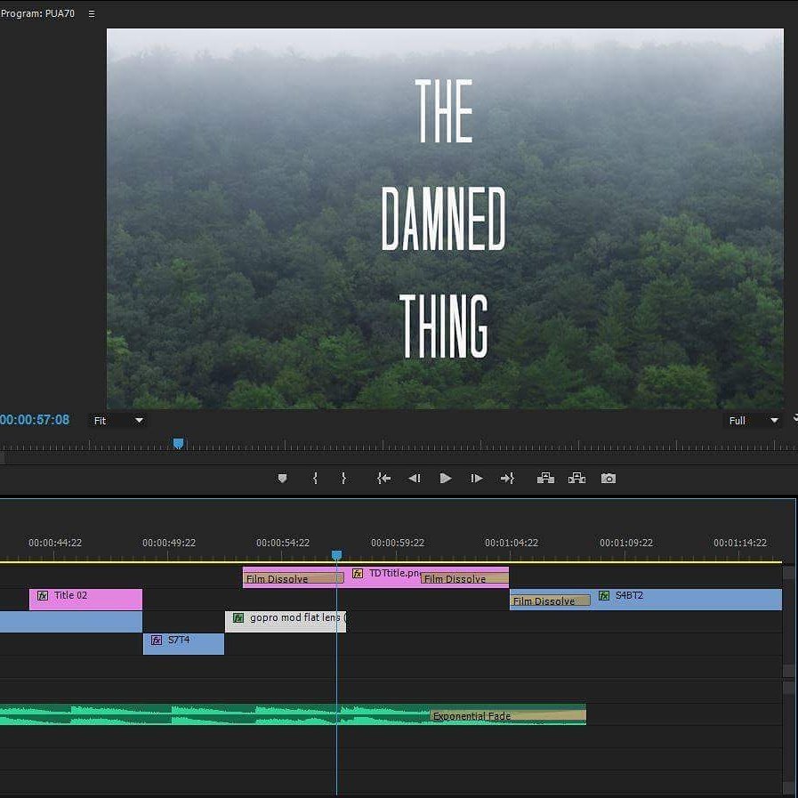Click the 00:00:54:22 ruler mark
Viewport: 798px width, 798px height.
coord(283,543)
